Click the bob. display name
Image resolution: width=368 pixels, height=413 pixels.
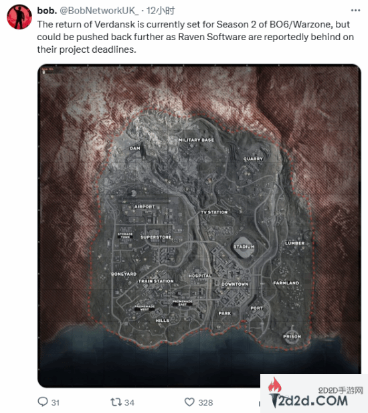[47, 11]
